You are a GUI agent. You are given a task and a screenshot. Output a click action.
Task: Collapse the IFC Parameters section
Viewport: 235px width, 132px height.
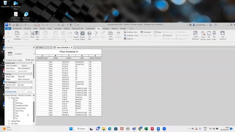click(32, 82)
